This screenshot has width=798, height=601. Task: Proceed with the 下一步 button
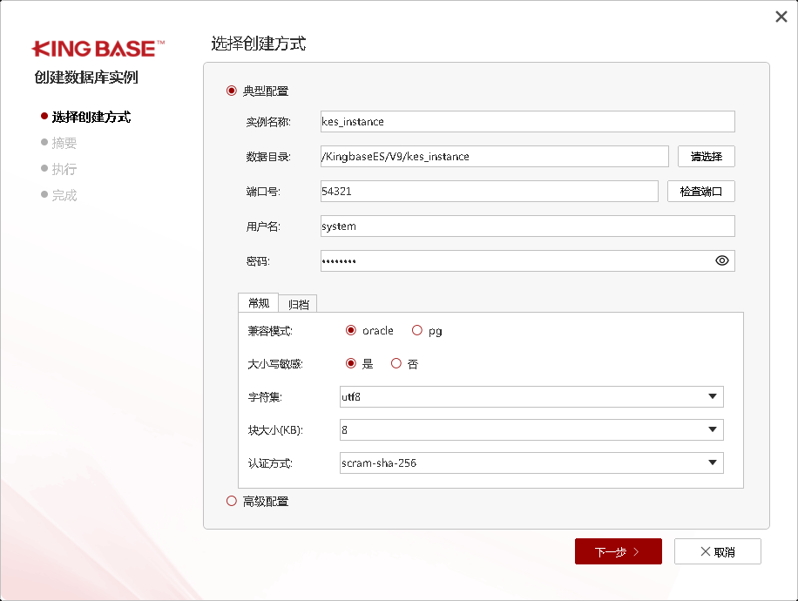tap(618, 551)
